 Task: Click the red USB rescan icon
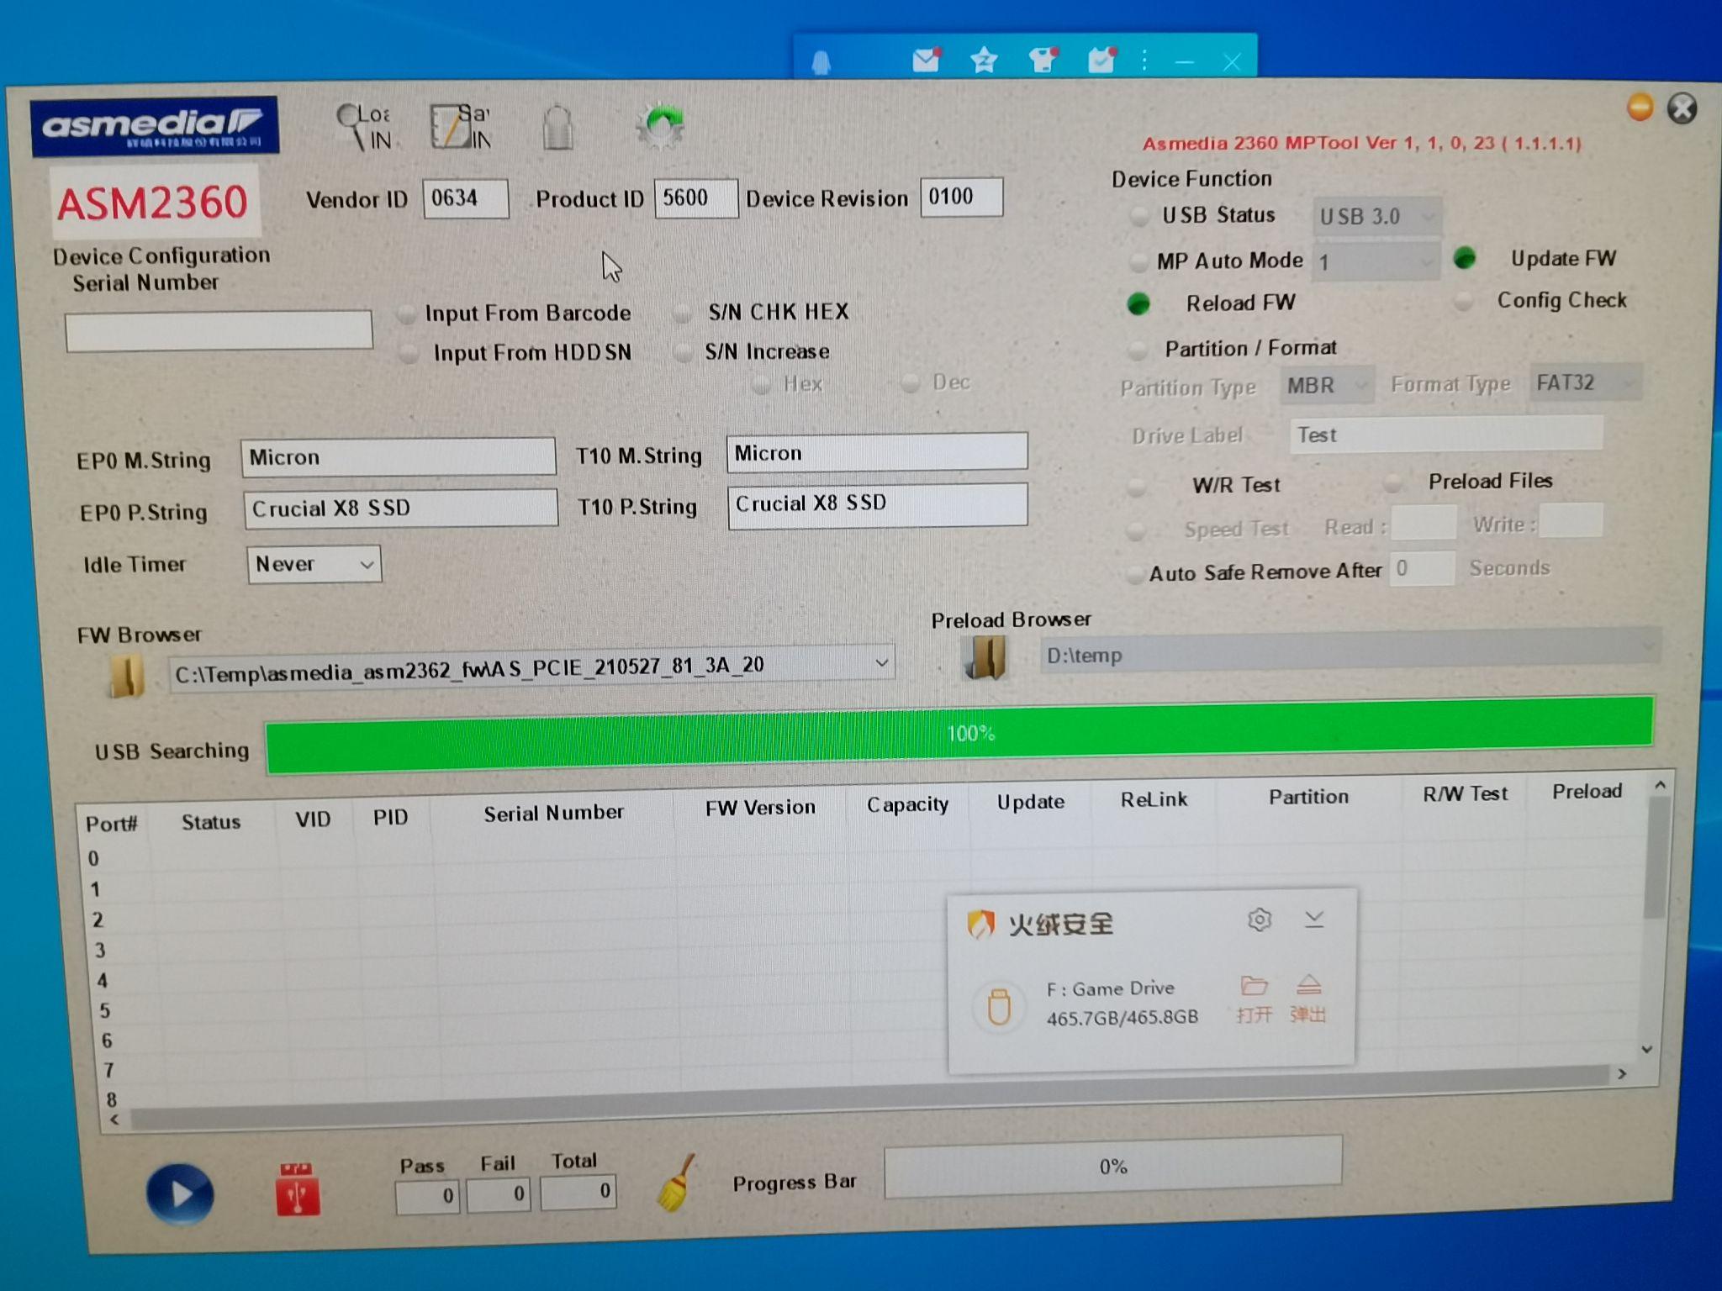click(296, 1189)
